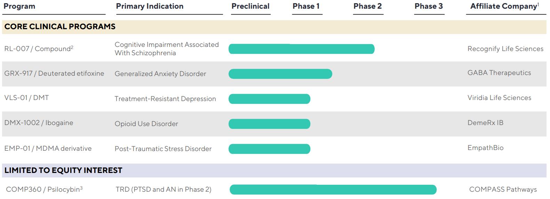Image resolution: width=550 pixels, height=199 pixels.
Task: Click the COMPASS Pathways affiliate name
Action: tap(503, 190)
